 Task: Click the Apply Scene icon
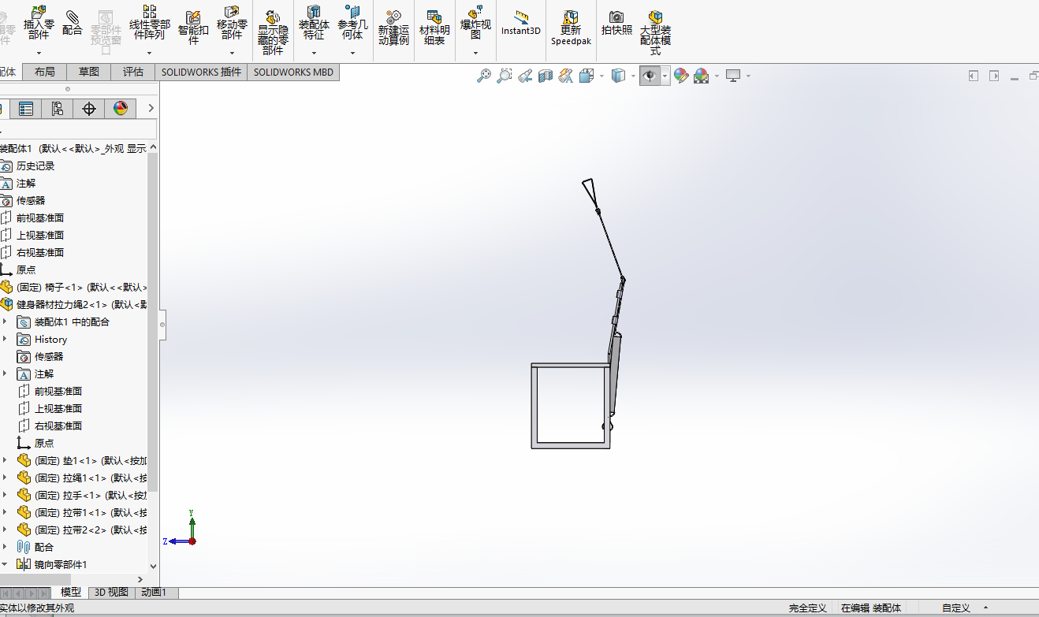[x=701, y=76]
